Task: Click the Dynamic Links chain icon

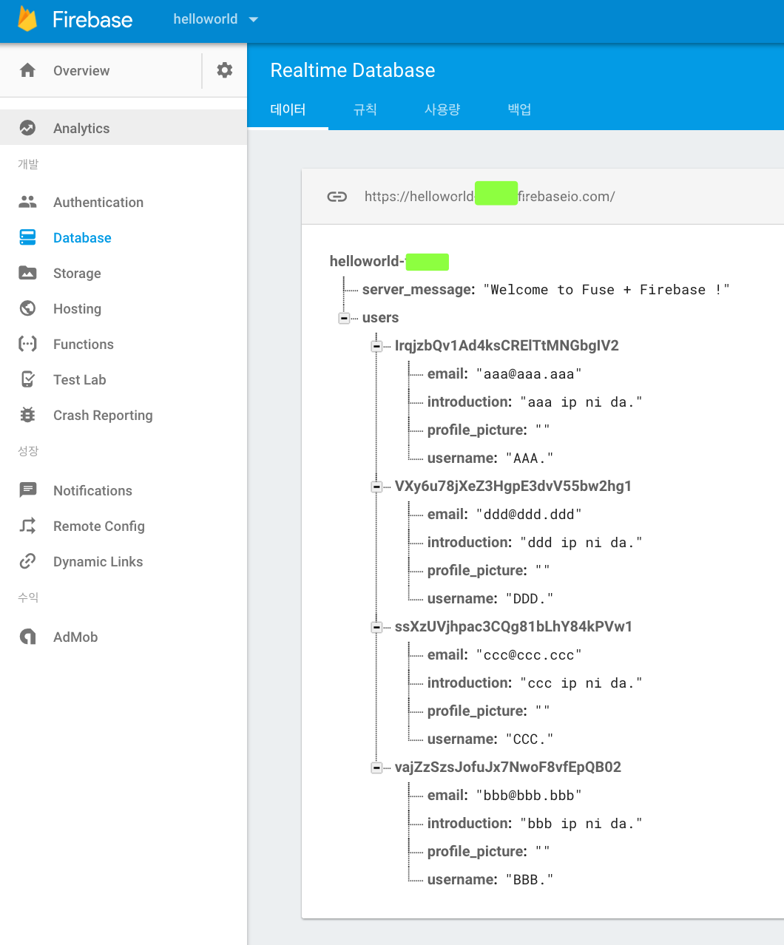Action: [x=27, y=561]
